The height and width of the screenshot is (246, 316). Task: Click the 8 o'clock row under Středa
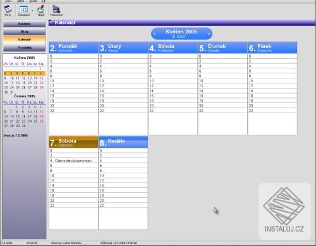(173, 76)
